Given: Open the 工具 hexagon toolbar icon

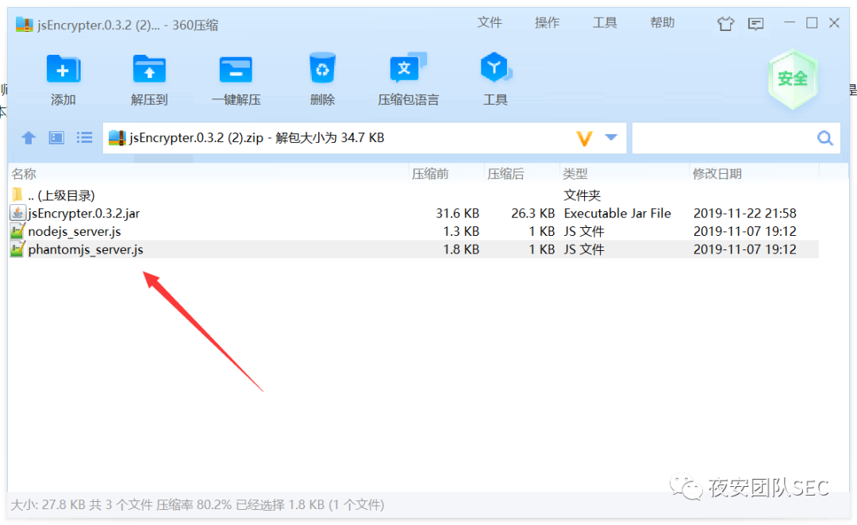Looking at the screenshot, I should point(496,68).
